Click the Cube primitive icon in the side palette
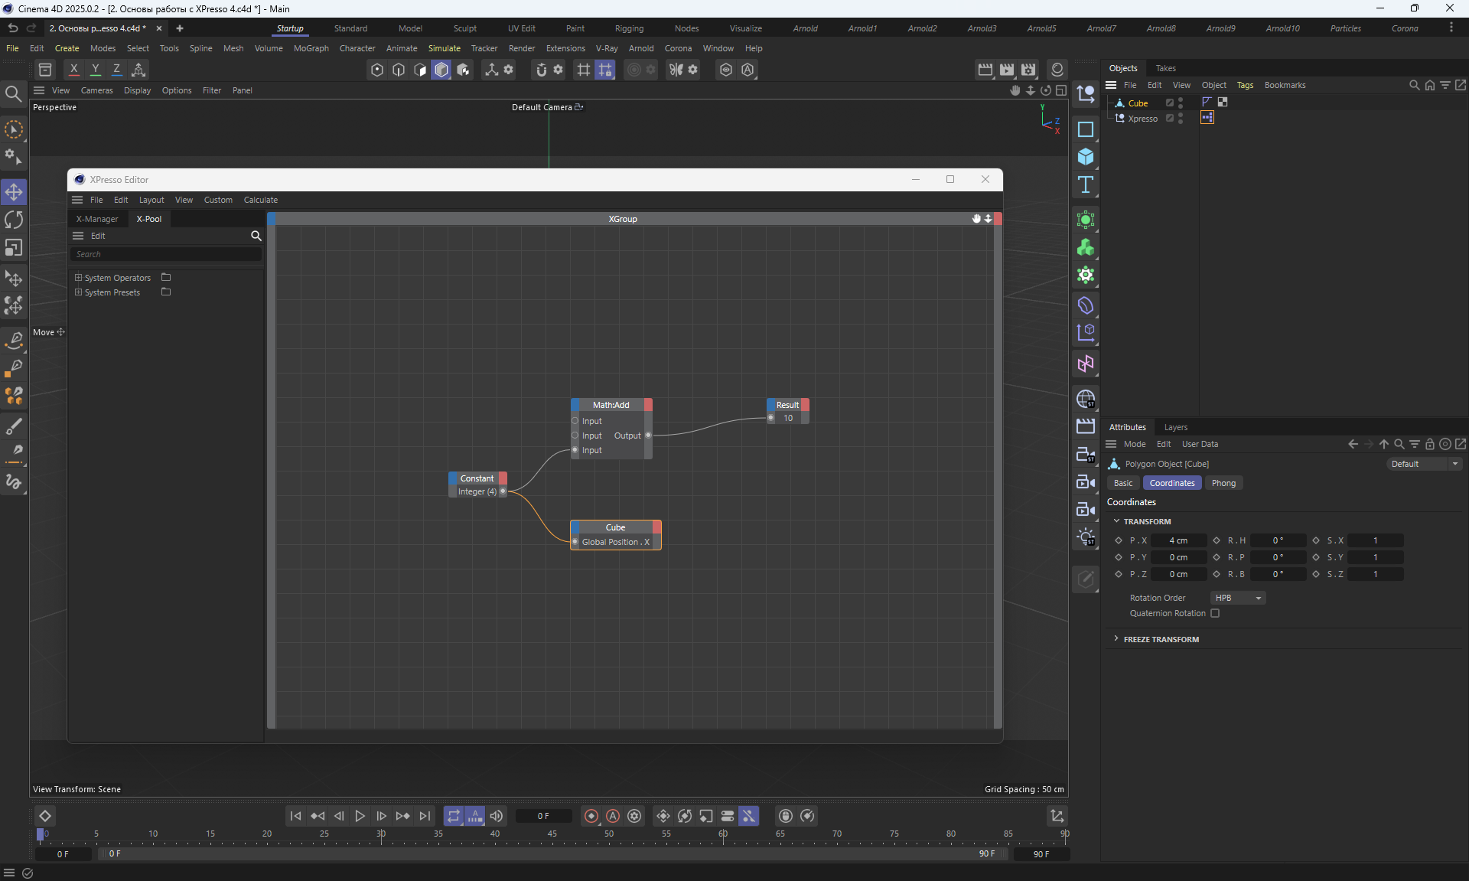 click(x=1085, y=157)
